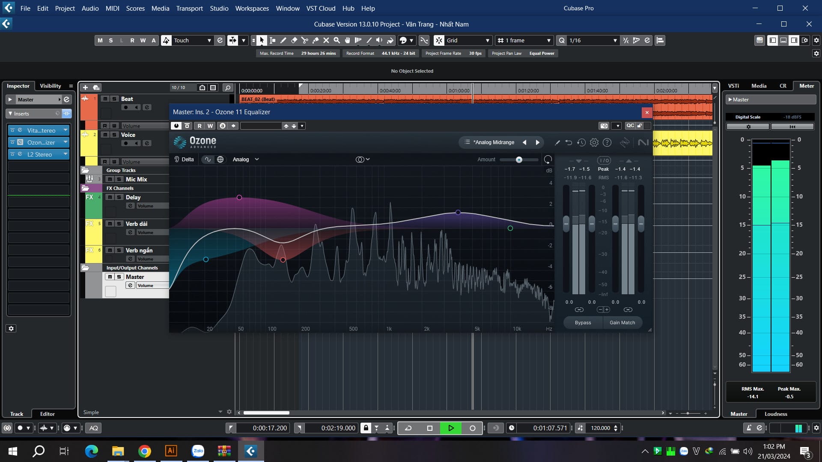
Task: Mute the Beat track
Action: click(x=105, y=99)
